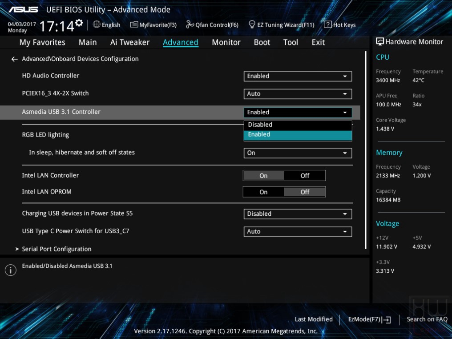This screenshot has height=339, width=452.
Task: Open the PCIEX16_3 4X-2X Switch dropdown
Action: [x=298, y=94]
